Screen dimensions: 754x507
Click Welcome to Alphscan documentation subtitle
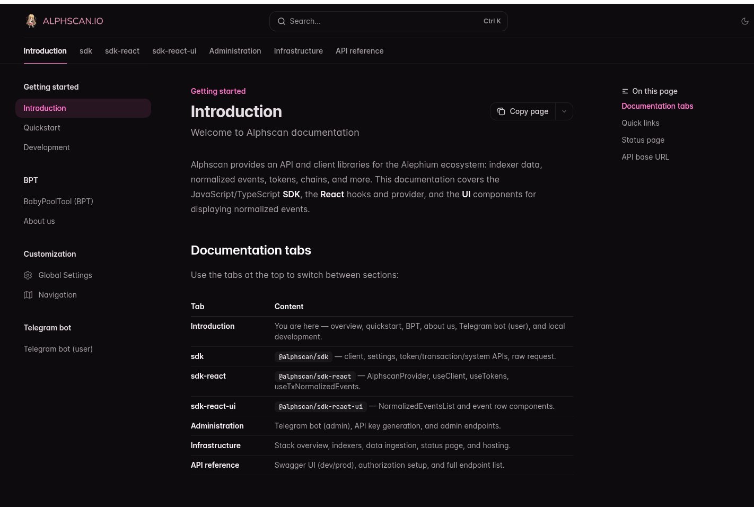(275, 133)
